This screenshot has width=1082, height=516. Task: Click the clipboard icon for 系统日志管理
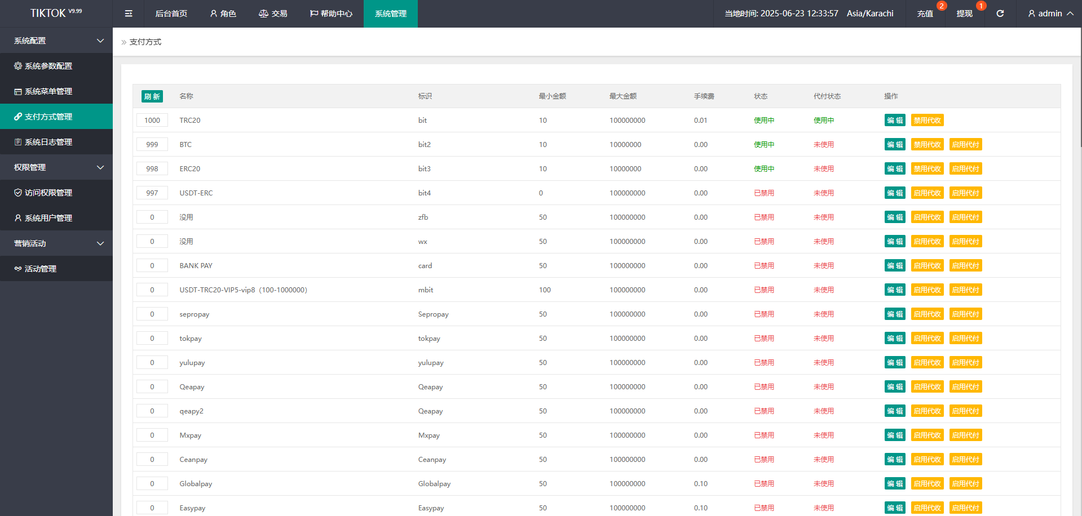[x=18, y=142]
